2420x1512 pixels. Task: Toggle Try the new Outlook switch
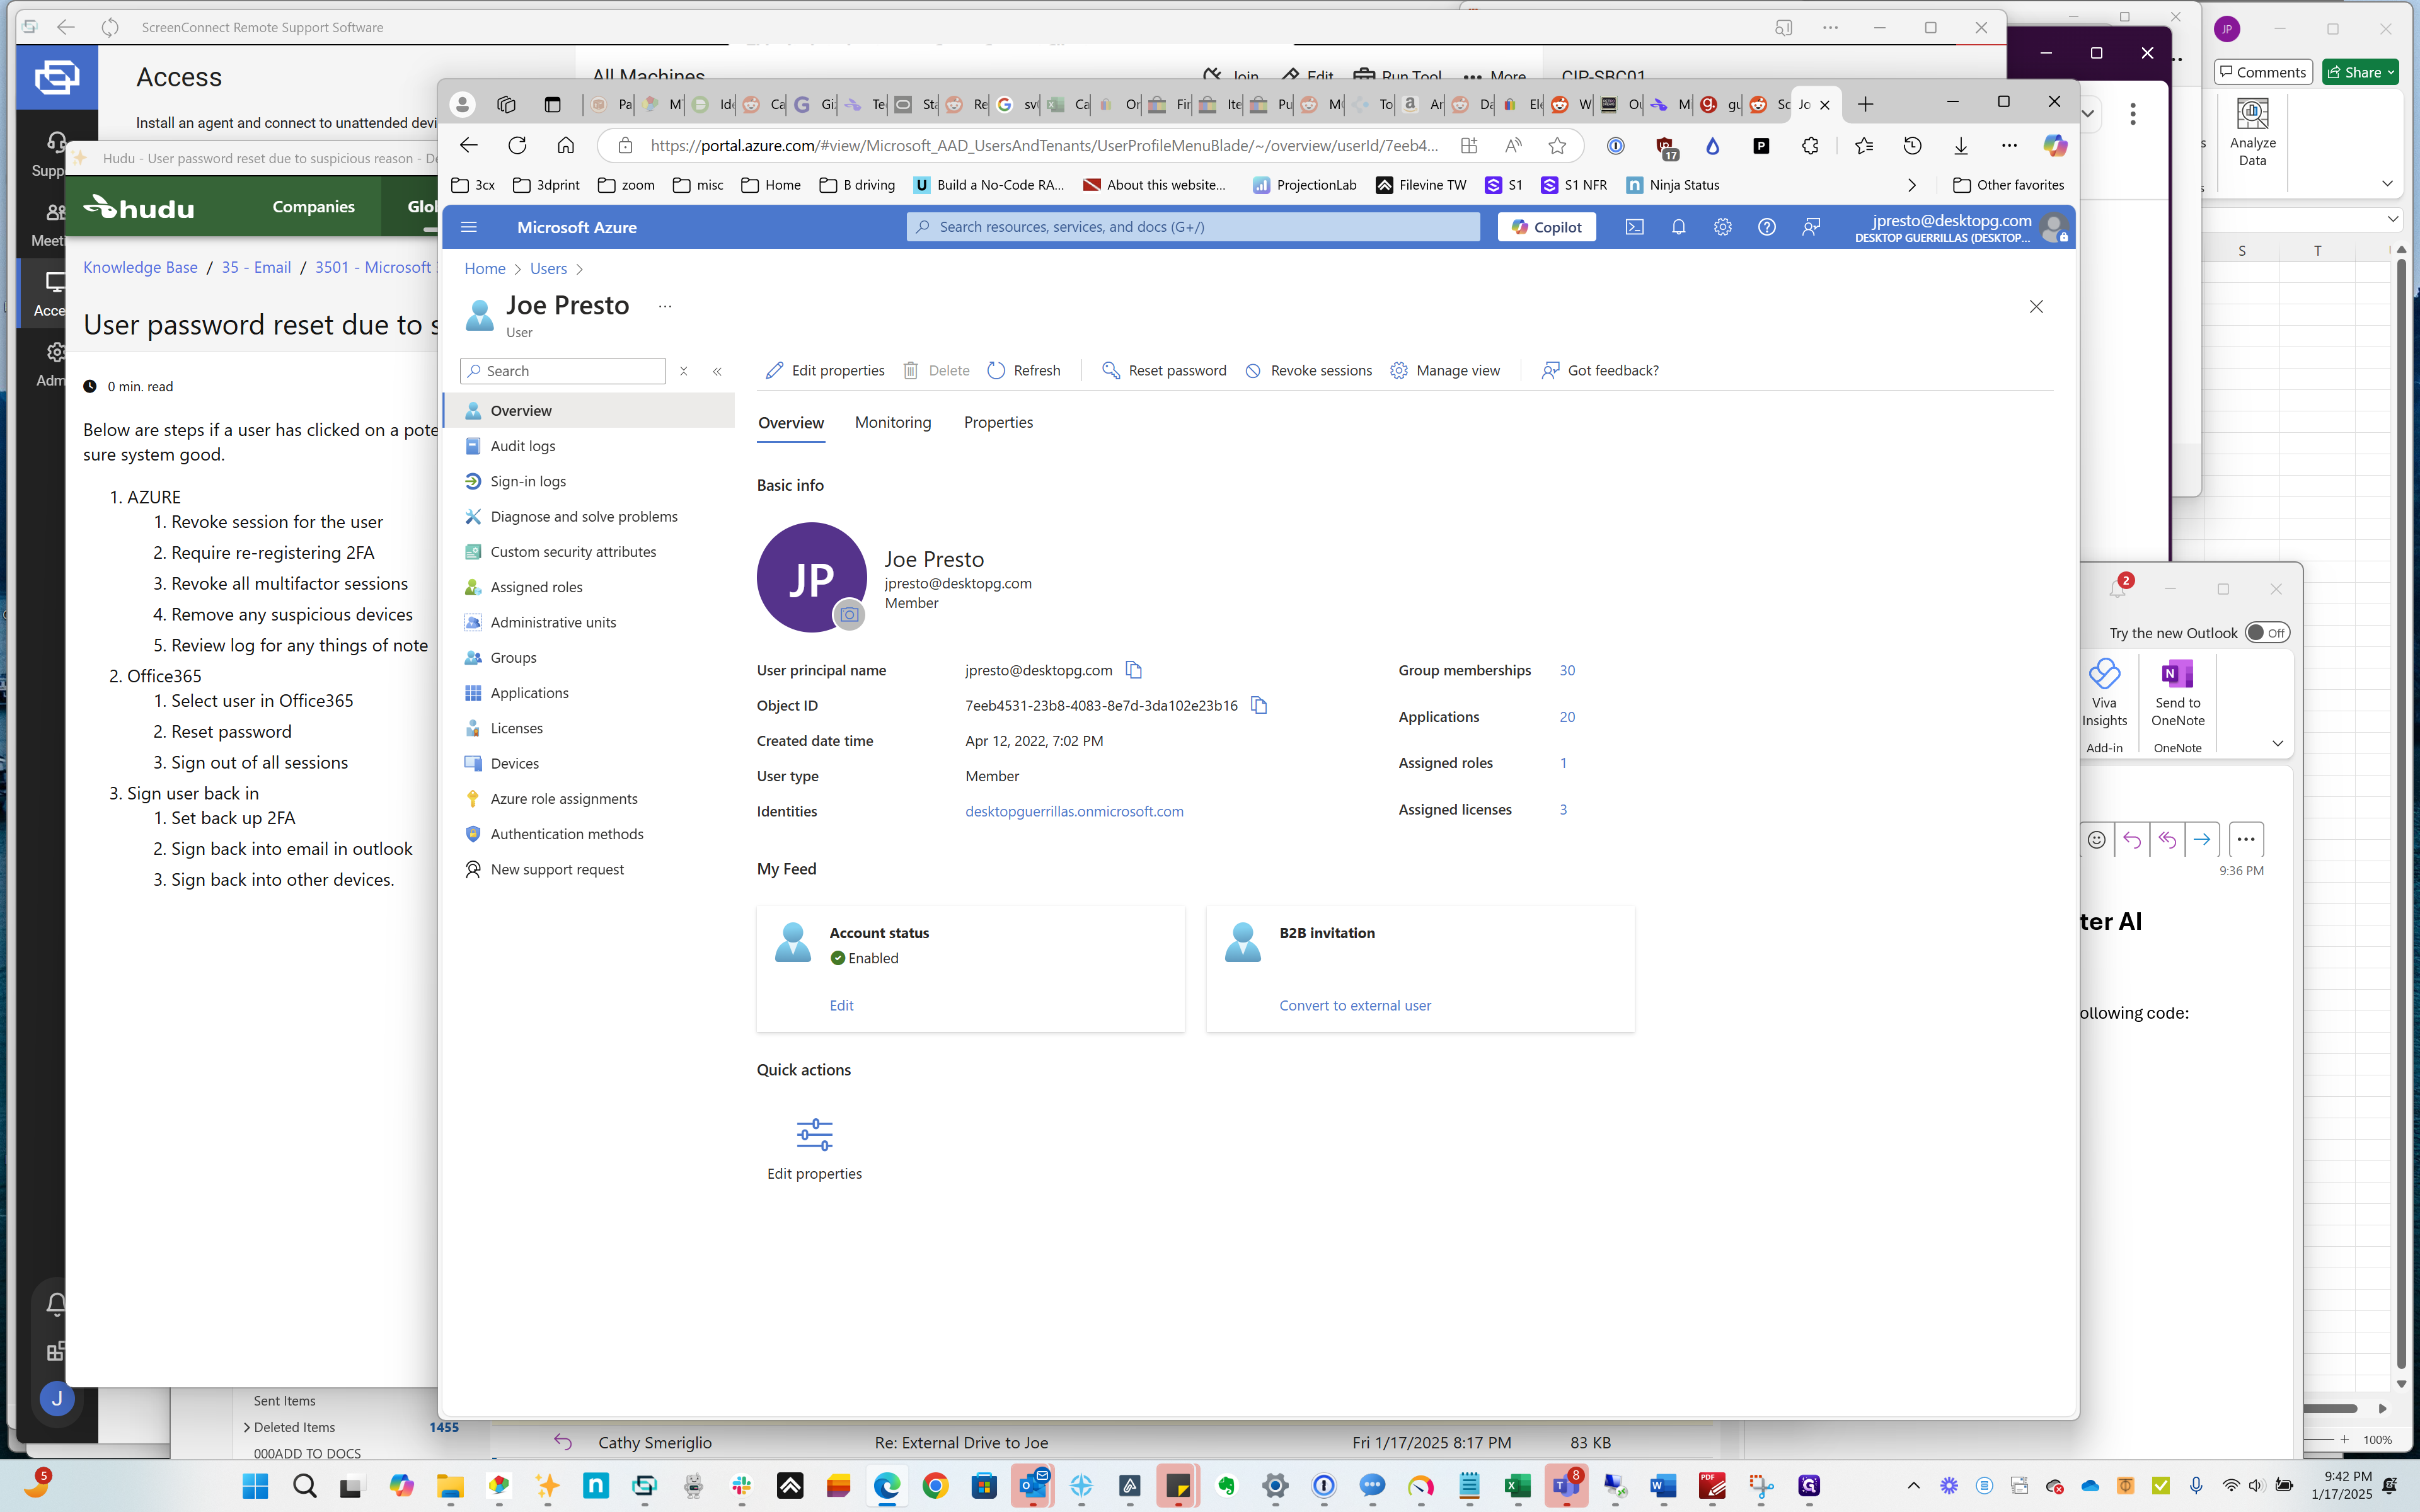coord(2266,633)
